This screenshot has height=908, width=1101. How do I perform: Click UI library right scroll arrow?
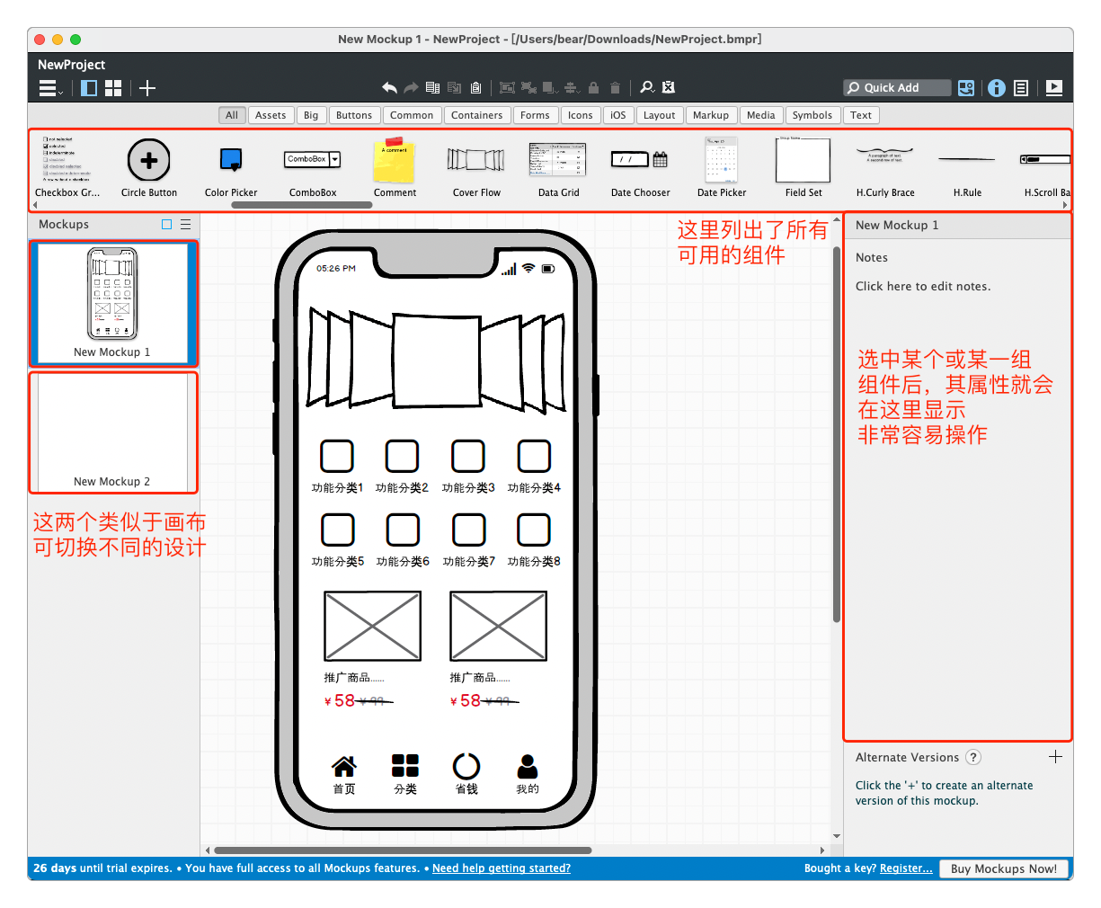point(1065,205)
